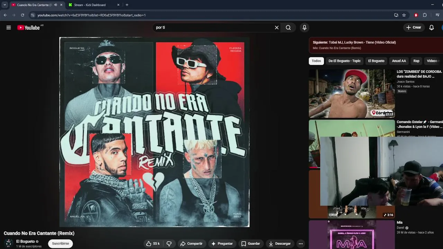
Task: View site information icon in address bar
Action: (33, 15)
